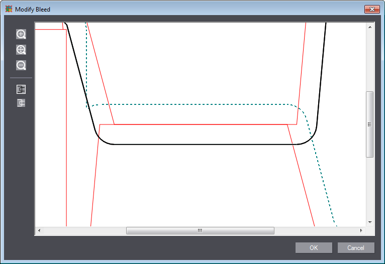This screenshot has width=385, height=264.
Task: Click the zoom-to-fit magnifier with arrows
Action: point(21,50)
